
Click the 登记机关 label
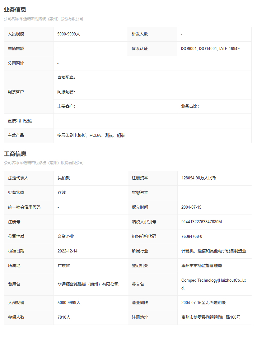click(x=140, y=266)
